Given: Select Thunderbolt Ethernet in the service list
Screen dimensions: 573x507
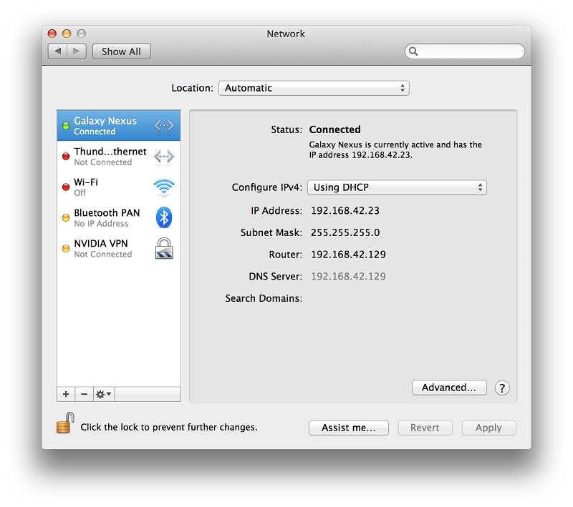Looking at the screenshot, I should pyautogui.click(x=119, y=157).
